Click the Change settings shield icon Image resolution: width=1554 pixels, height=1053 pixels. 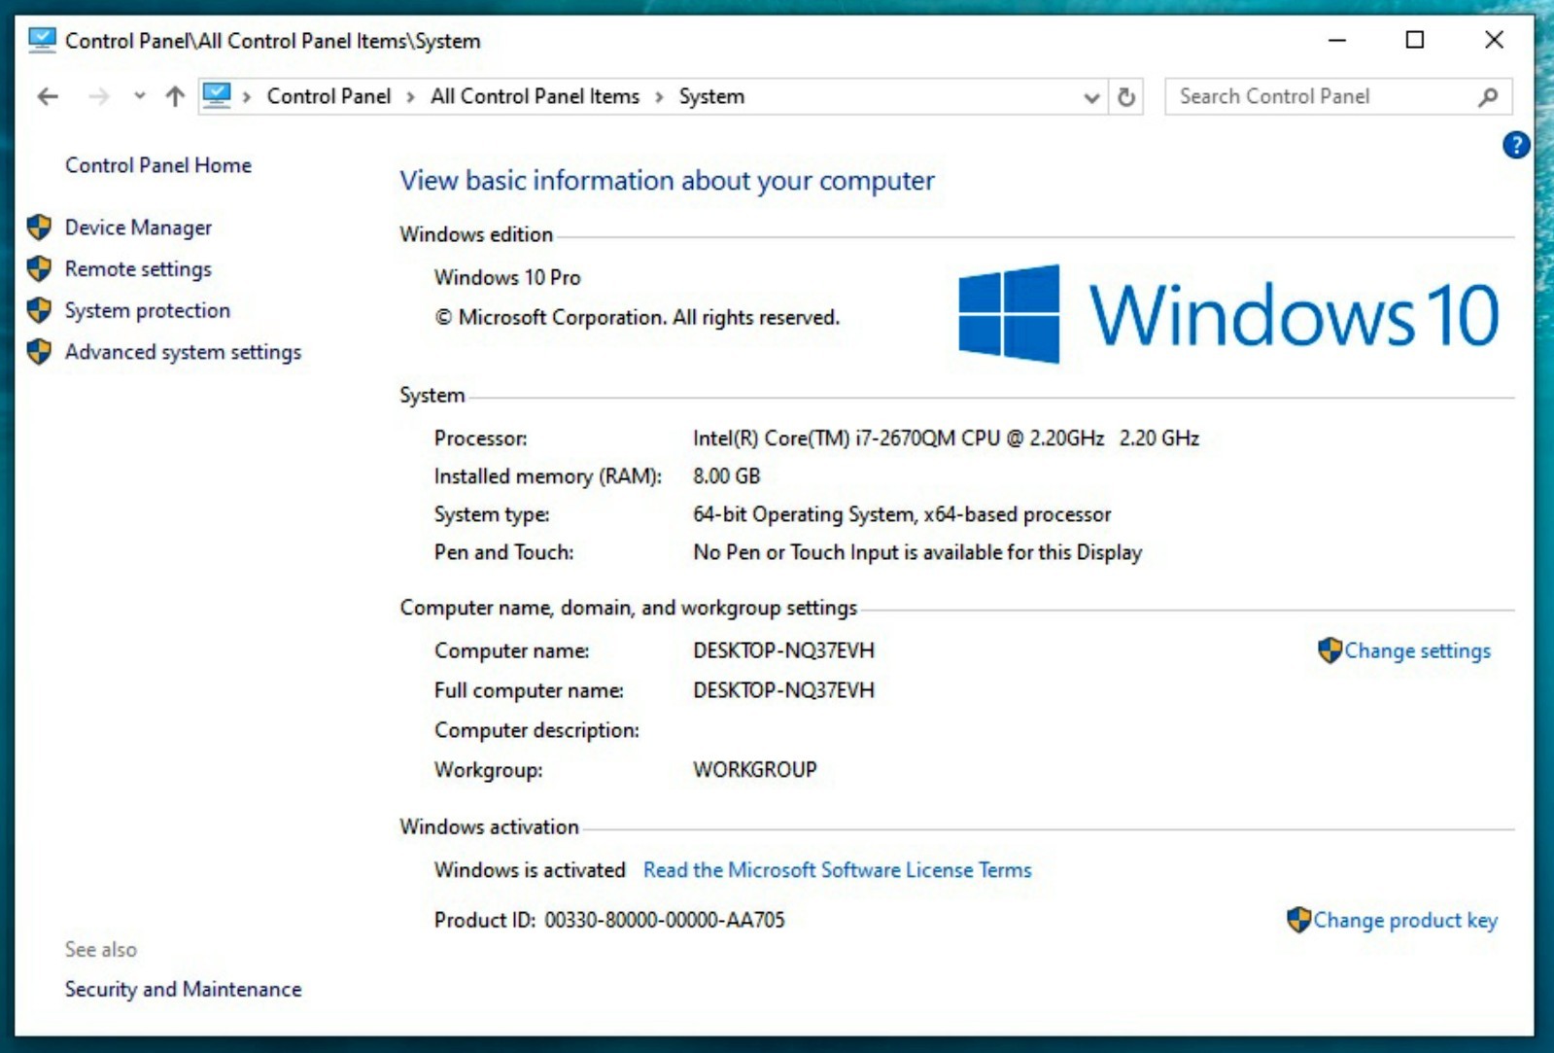point(1330,649)
